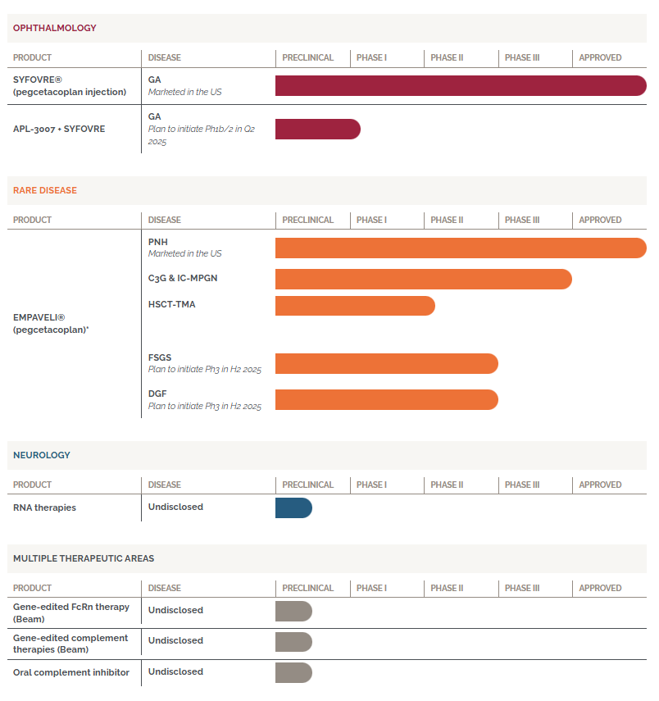Click FSGS disease label
Viewport: 659px width, 701px height.
[160, 357]
